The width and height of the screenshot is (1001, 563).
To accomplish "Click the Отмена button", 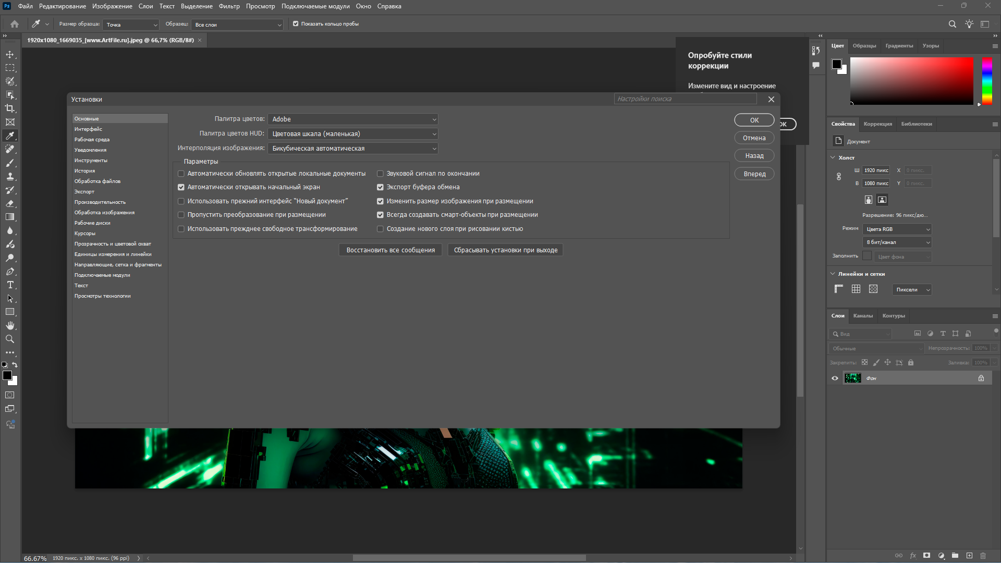I will (x=754, y=138).
